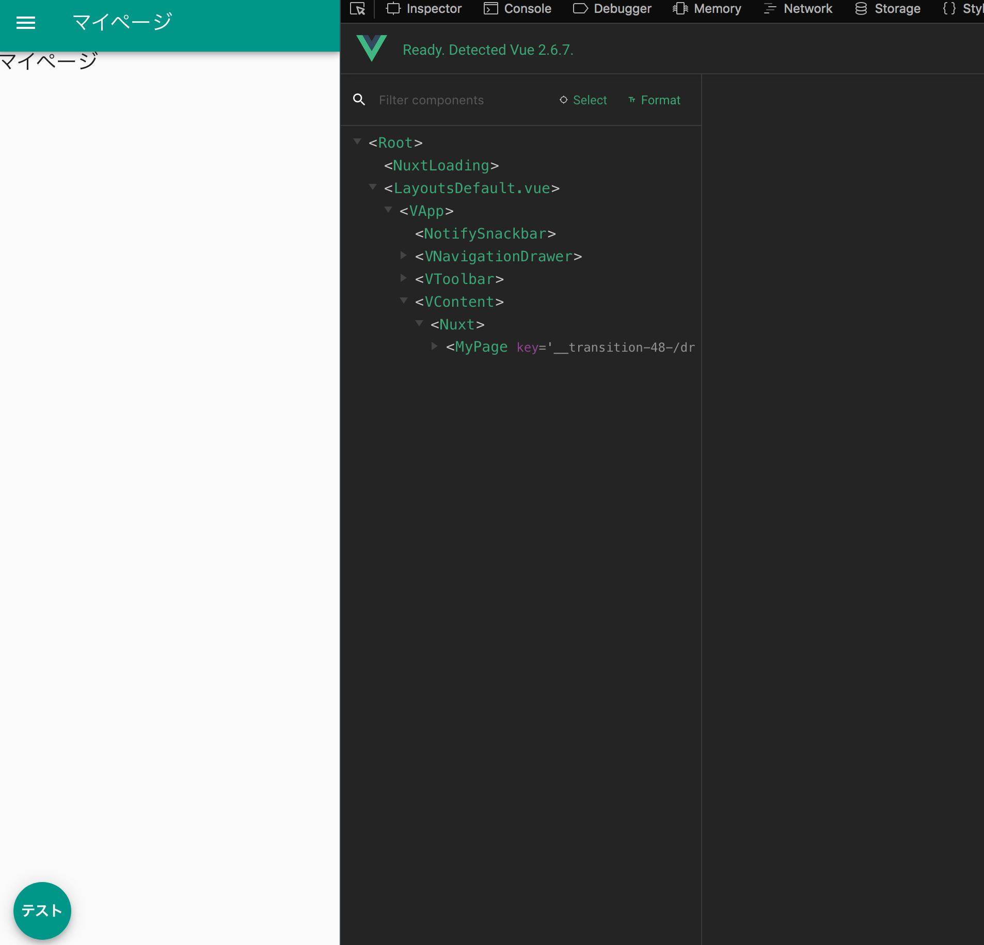The height and width of the screenshot is (945, 984).
Task: Switch to the Memory tab
Action: point(707,9)
